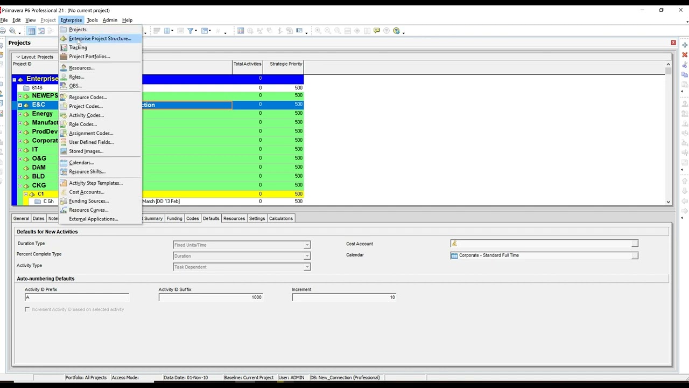
Task: Expand the NEWEPS node
Action: pyautogui.click(x=20, y=96)
